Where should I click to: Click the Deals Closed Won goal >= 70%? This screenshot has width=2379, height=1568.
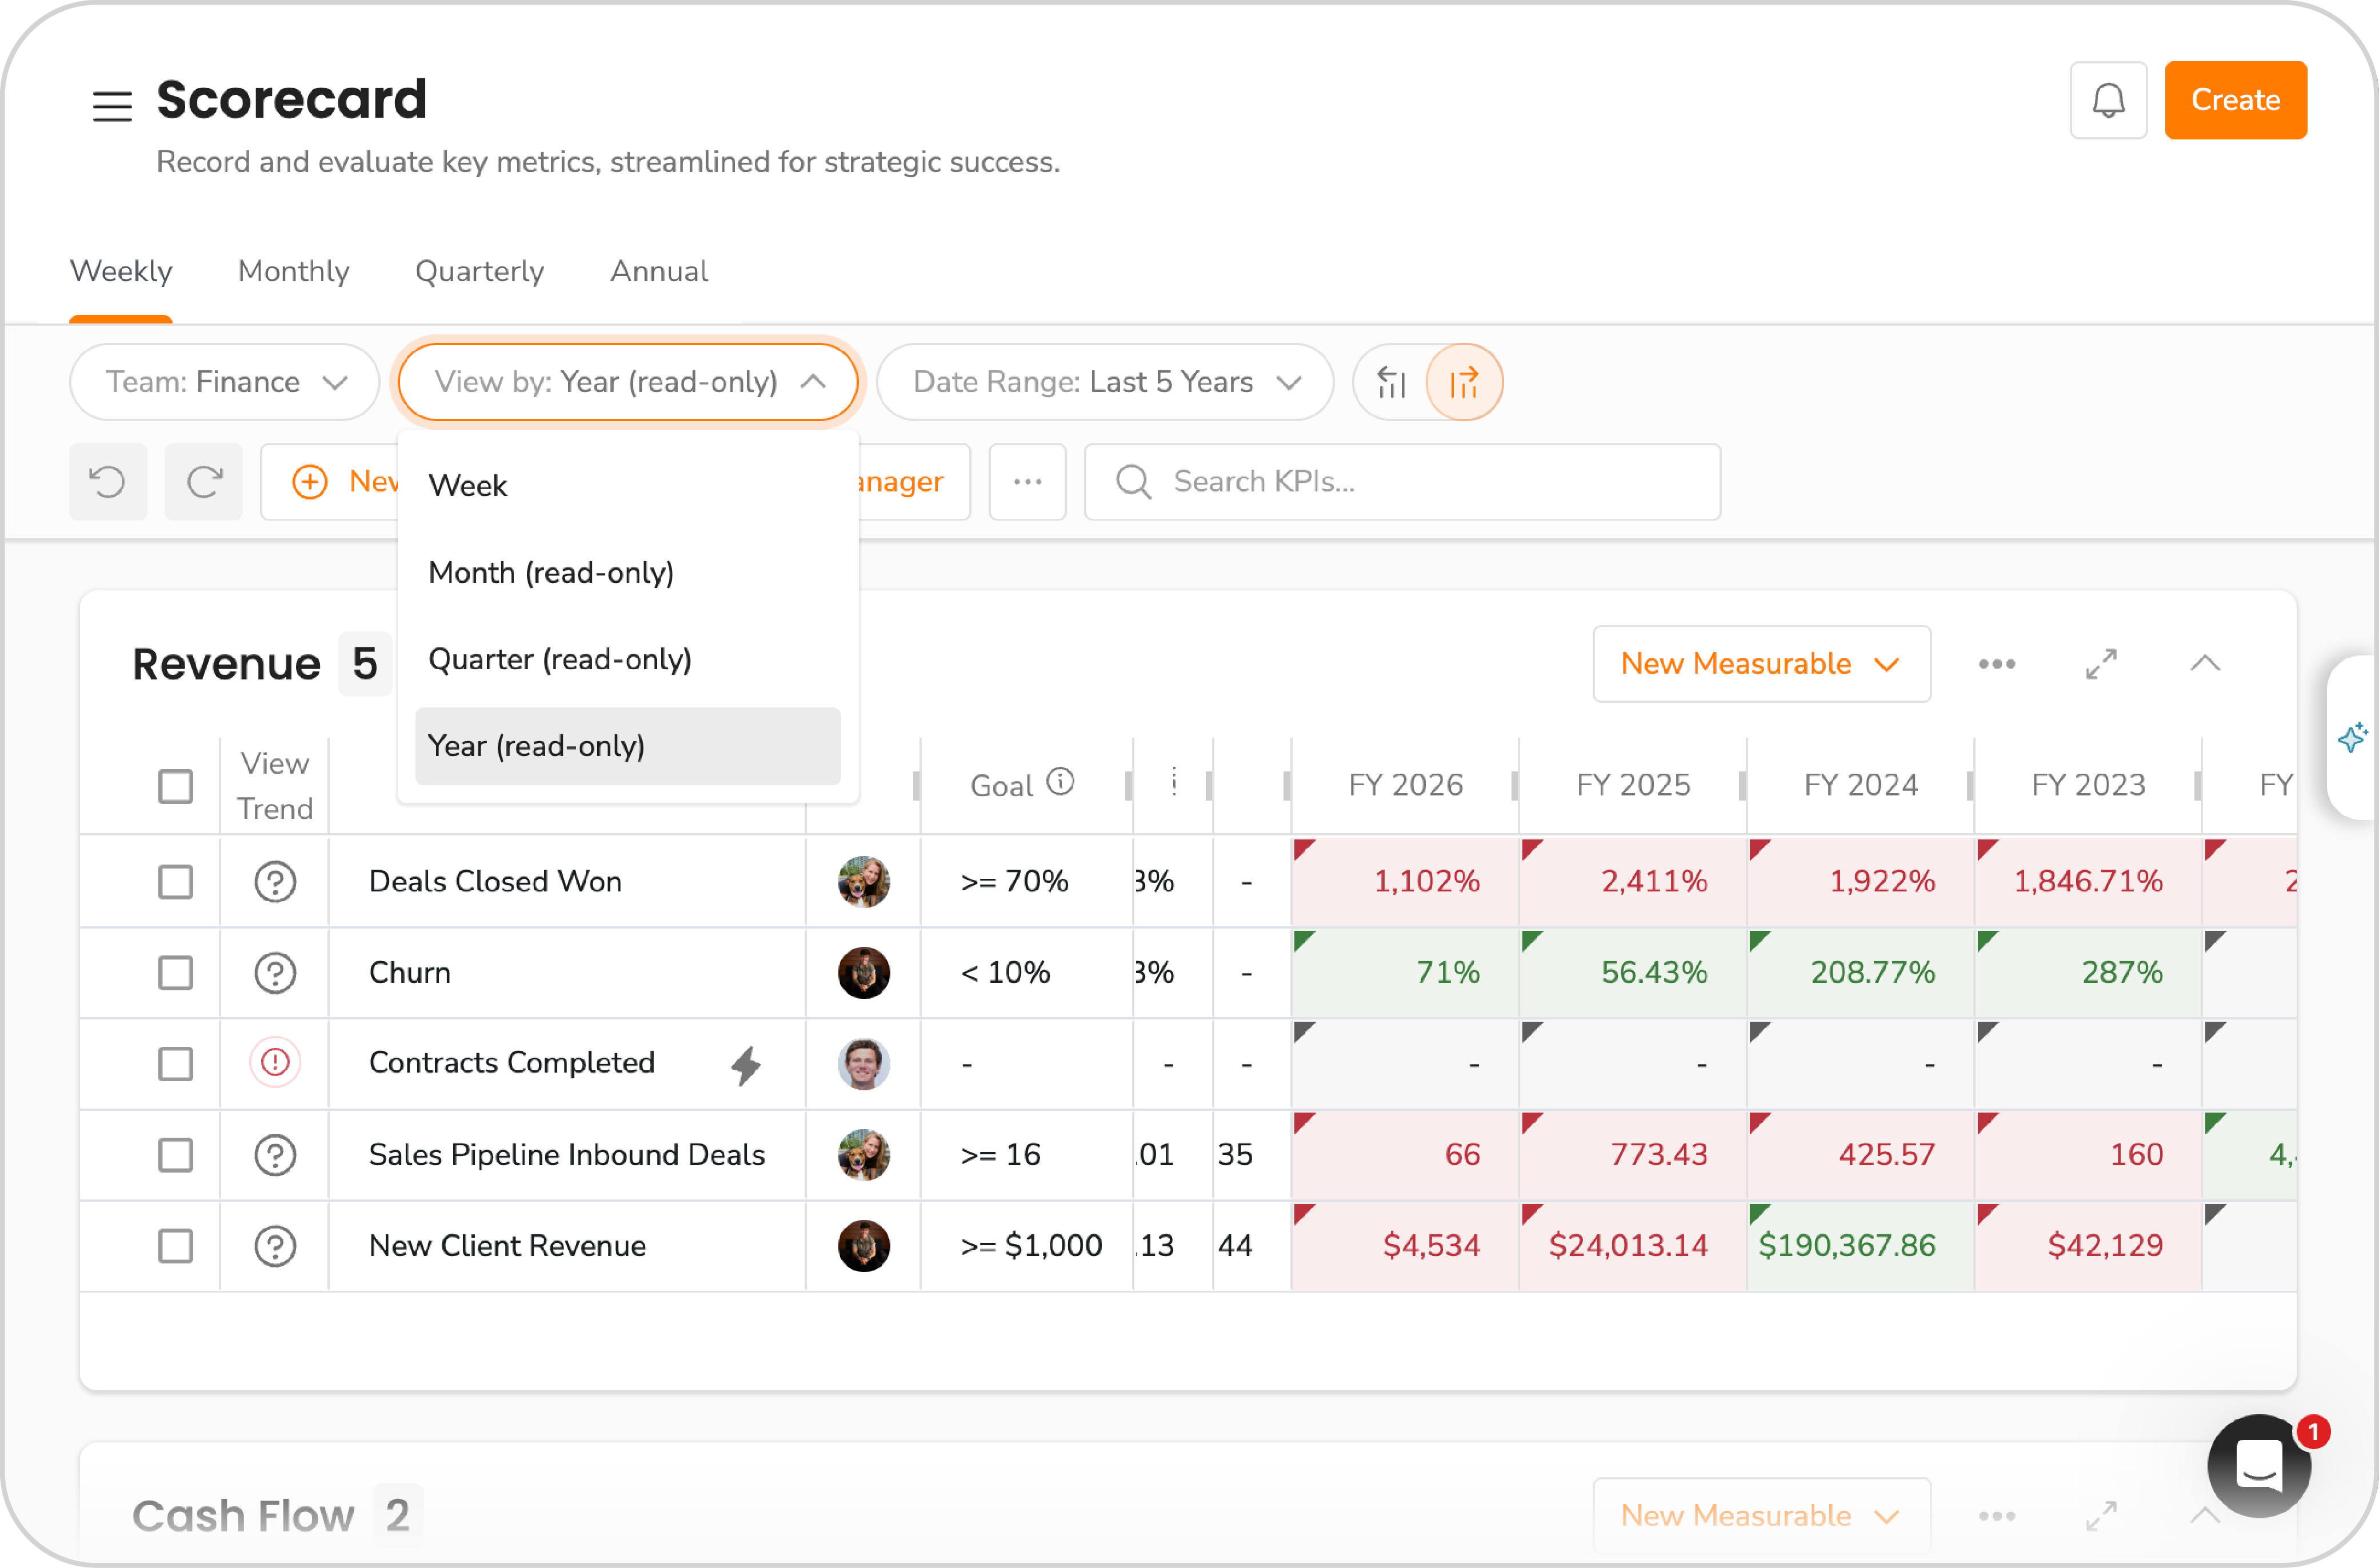pyautogui.click(x=1014, y=882)
